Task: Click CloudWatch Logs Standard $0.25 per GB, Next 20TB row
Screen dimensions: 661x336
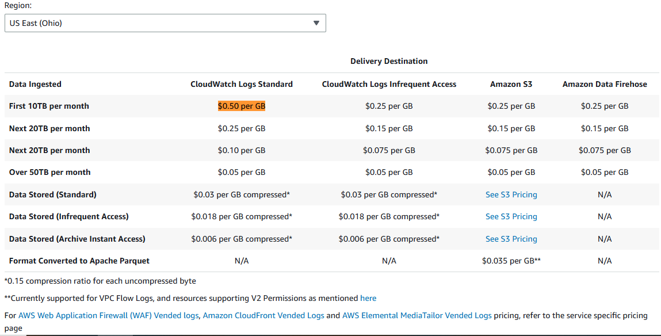Action: 242,128
